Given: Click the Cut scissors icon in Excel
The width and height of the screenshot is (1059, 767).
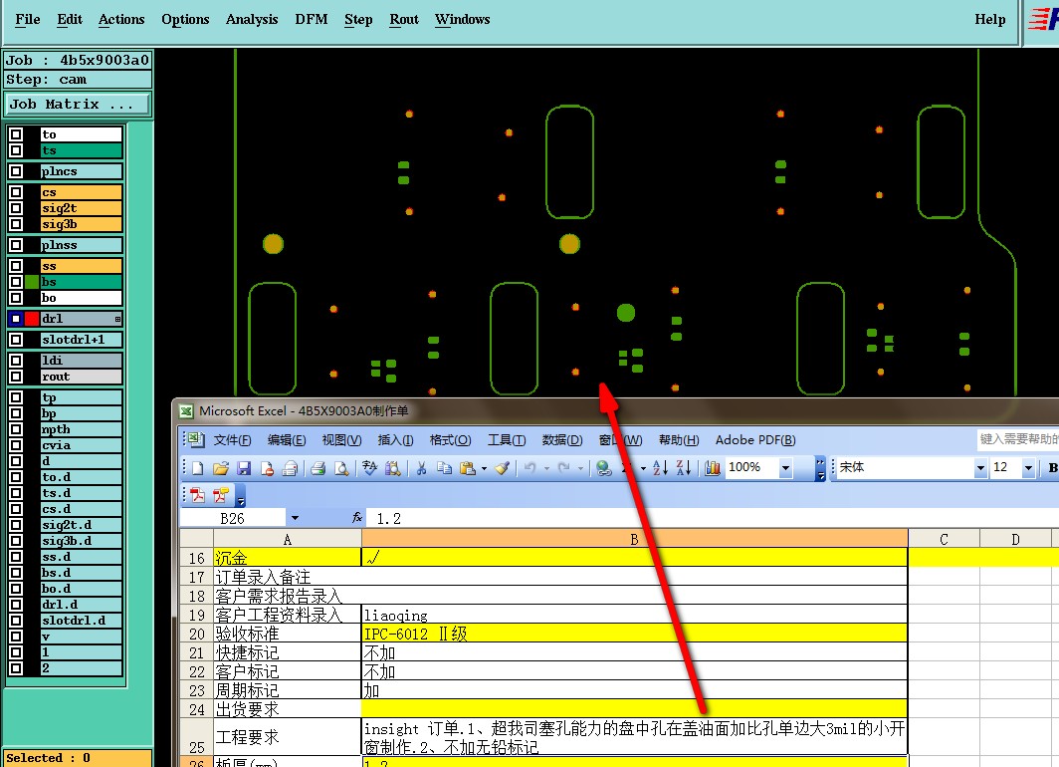Looking at the screenshot, I should (421, 467).
